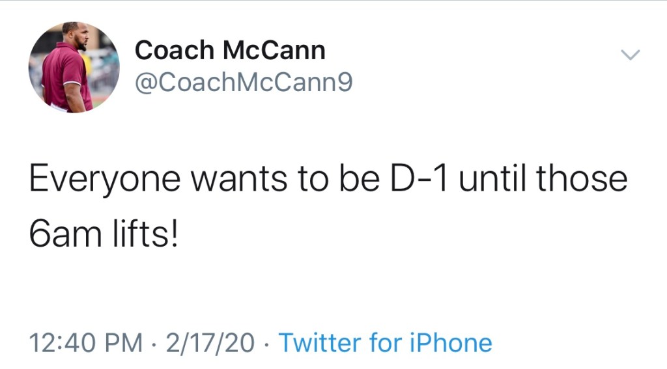
Task: Open Coach McCann's profile picture
Action: pyautogui.click(x=74, y=67)
